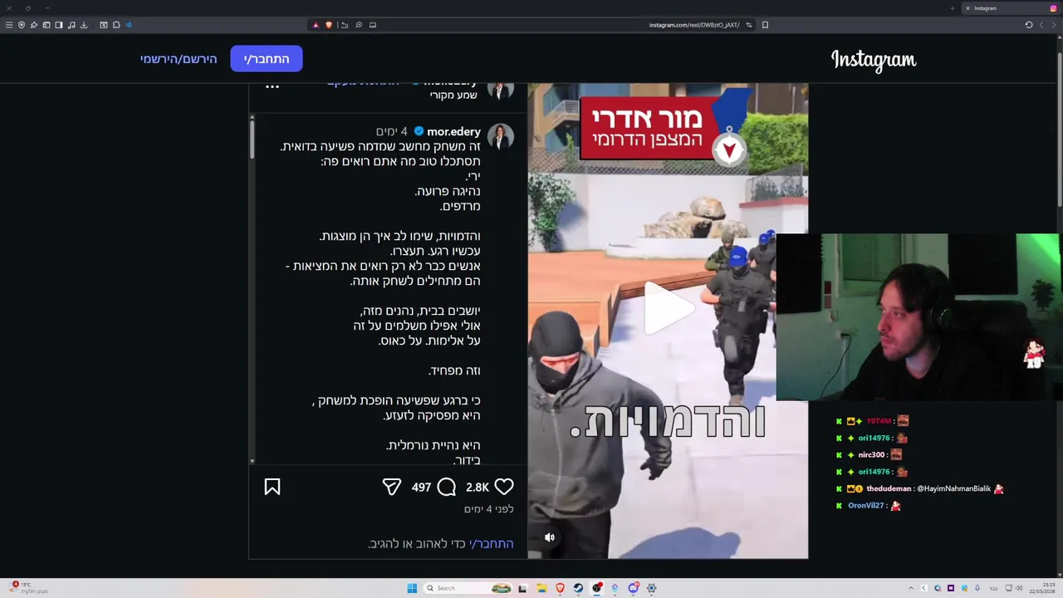This screenshot has height=598, width=1063.
Task: Reload the Instagram page
Action: click(1028, 25)
